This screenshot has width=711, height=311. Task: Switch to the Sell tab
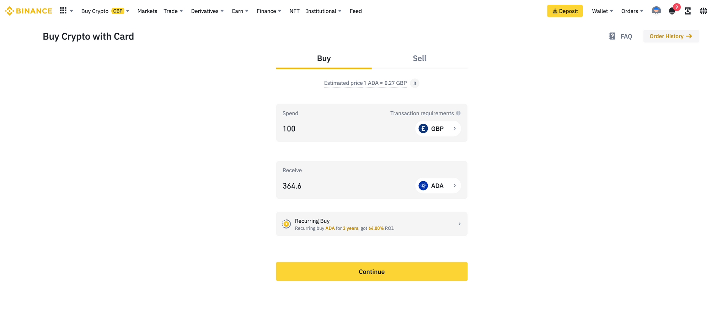pyautogui.click(x=419, y=59)
